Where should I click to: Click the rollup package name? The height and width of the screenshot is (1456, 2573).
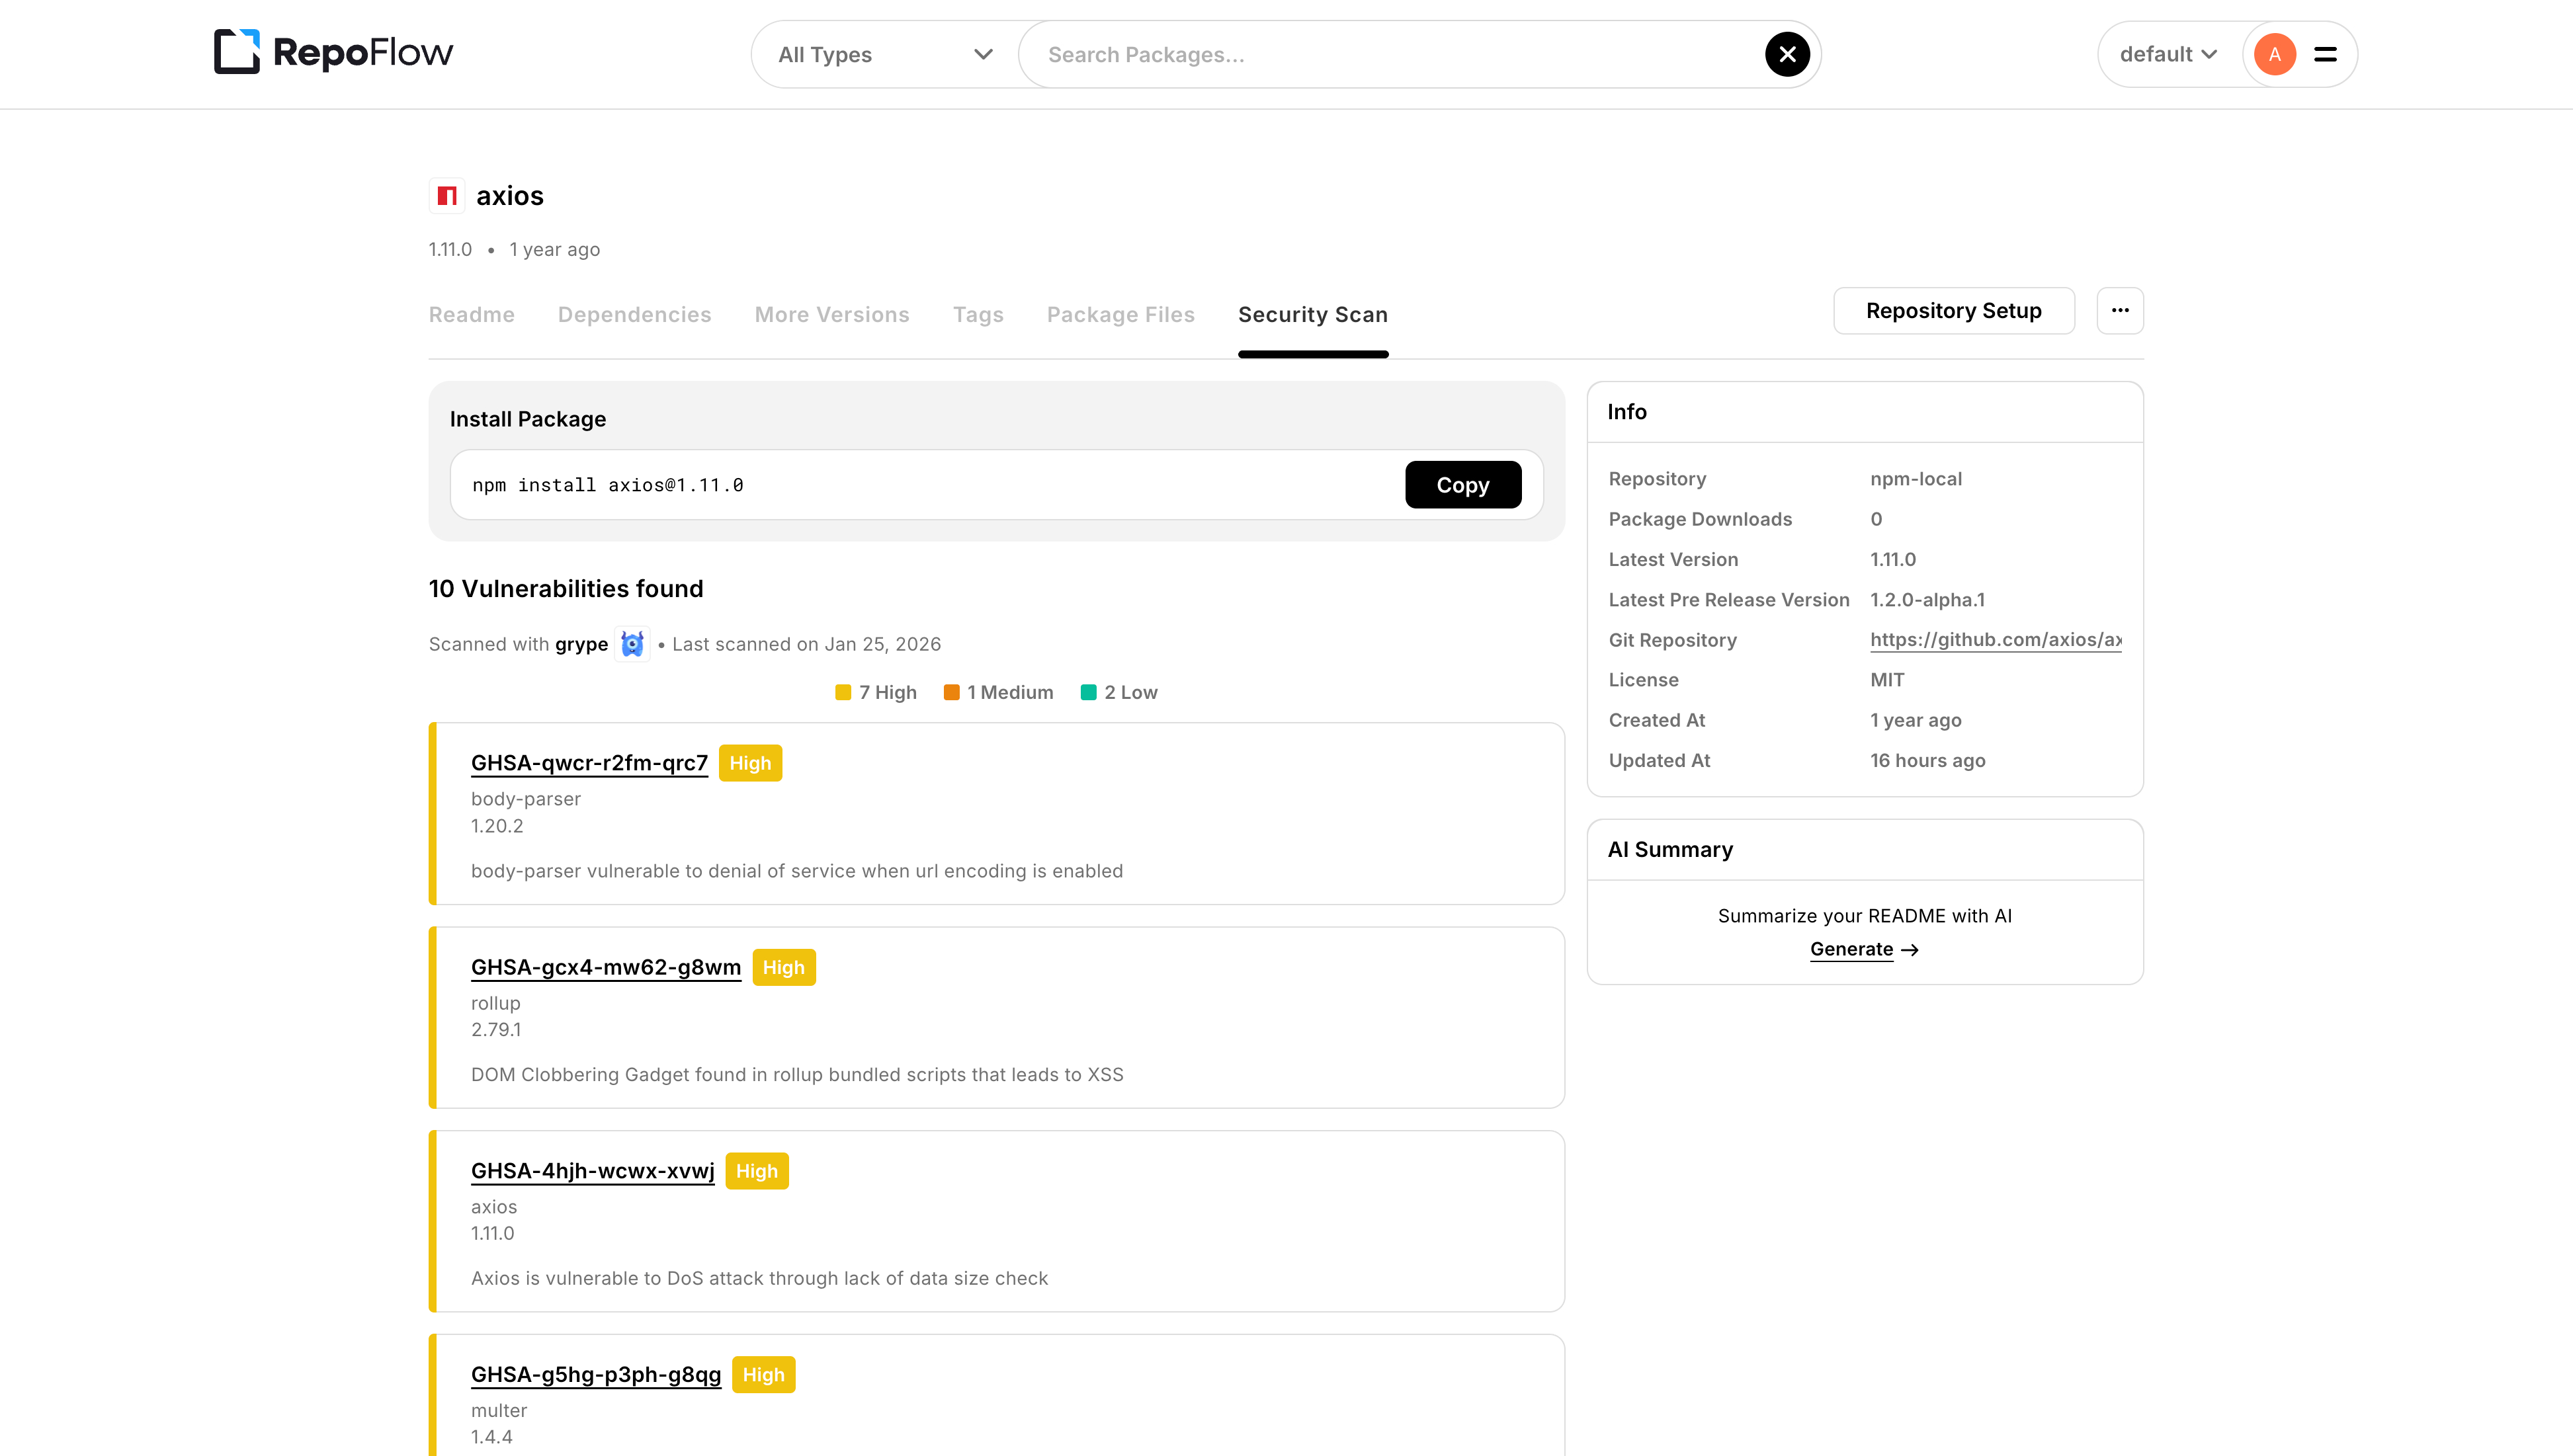point(496,1003)
